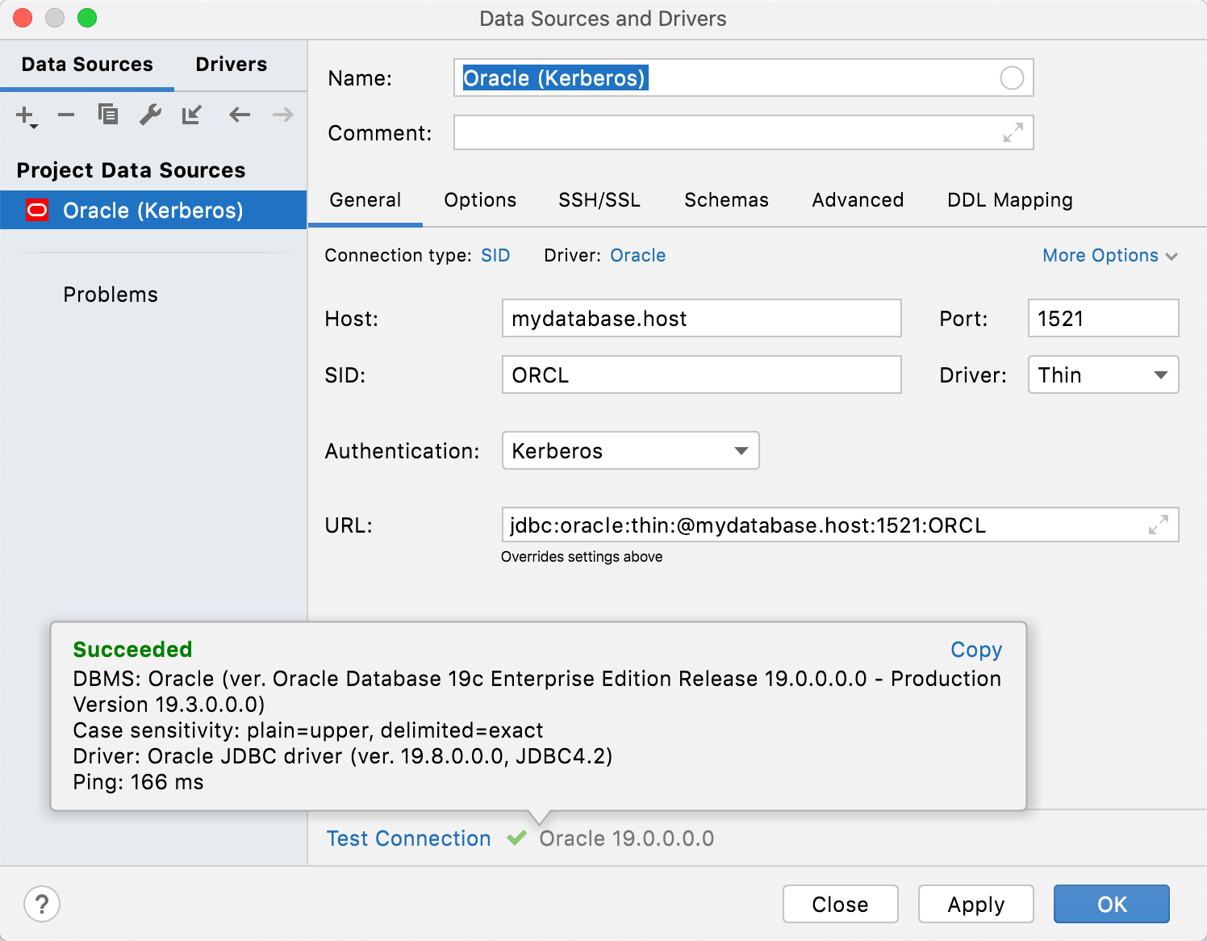Navigate back using the left arrow icon

point(239,115)
